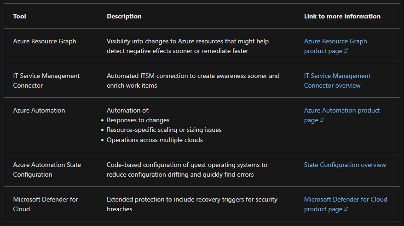This screenshot has width=404, height=226.
Task: Click the 'Description' column header
Action: point(124,16)
